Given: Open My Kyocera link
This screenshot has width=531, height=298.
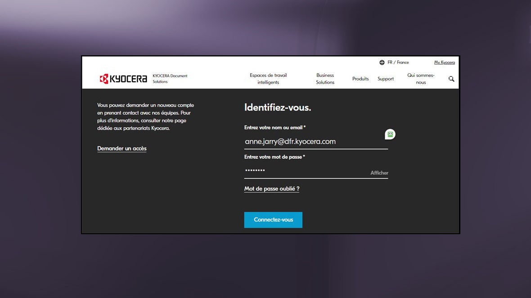Looking at the screenshot, I should [444, 62].
